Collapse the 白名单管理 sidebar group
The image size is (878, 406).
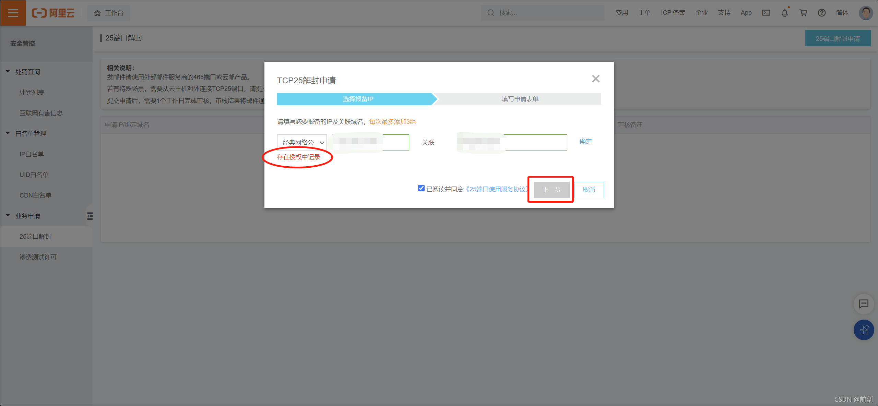click(x=8, y=133)
